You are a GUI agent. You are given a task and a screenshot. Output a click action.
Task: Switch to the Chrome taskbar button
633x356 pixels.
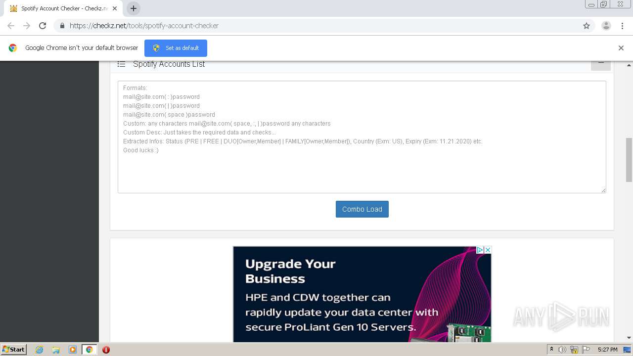point(89,350)
